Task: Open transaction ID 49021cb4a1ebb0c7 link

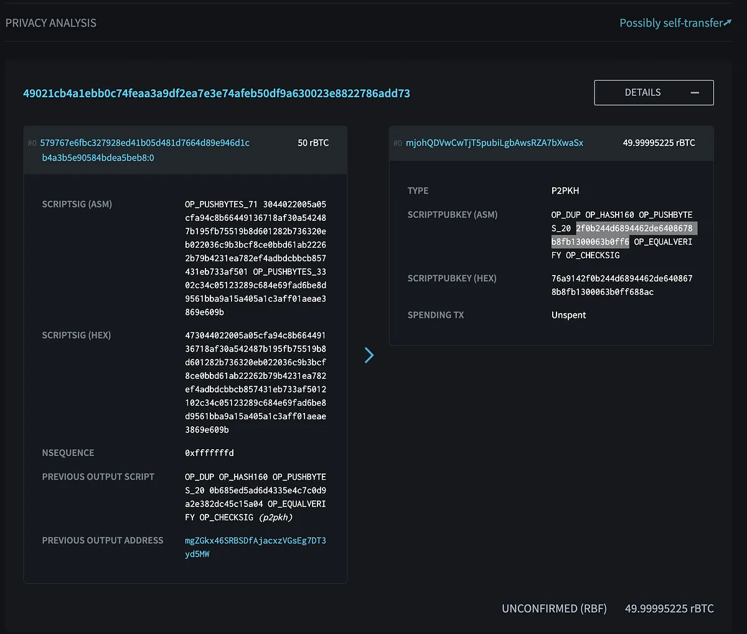Action: (216, 93)
